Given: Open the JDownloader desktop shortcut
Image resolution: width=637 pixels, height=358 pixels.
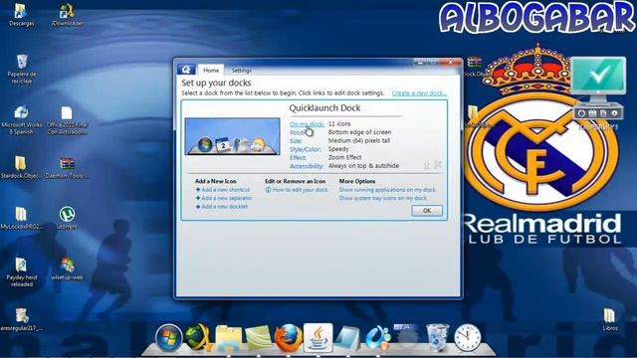Looking at the screenshot, I should (x=67, y=15).
